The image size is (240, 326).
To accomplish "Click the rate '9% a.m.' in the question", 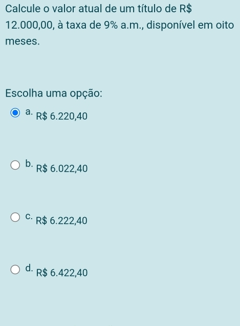I will click(x=123, y=26).
